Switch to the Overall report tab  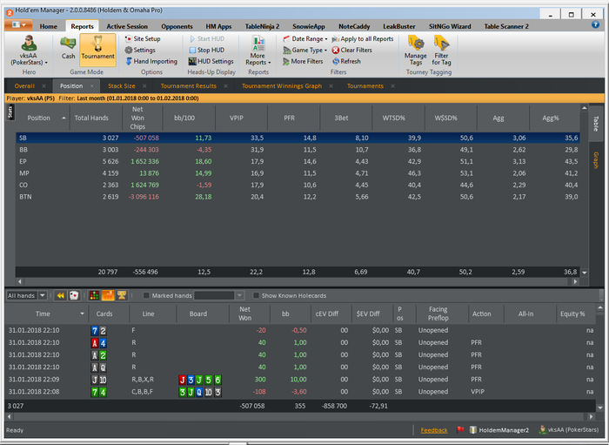pyautogui.click(x=24, y=86)
